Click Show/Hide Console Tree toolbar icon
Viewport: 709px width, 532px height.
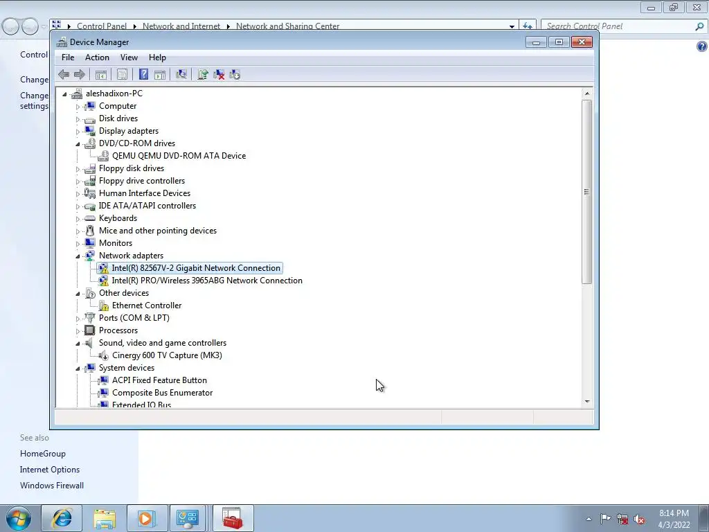pos(101,74)
